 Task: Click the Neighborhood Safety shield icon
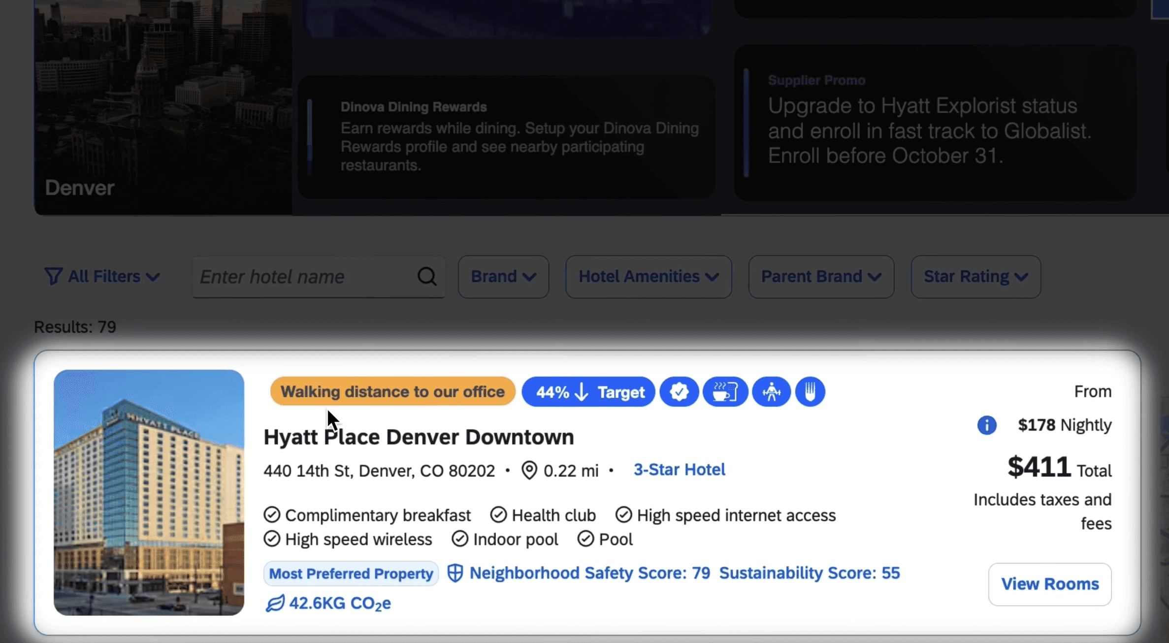(x=455, y=573)
